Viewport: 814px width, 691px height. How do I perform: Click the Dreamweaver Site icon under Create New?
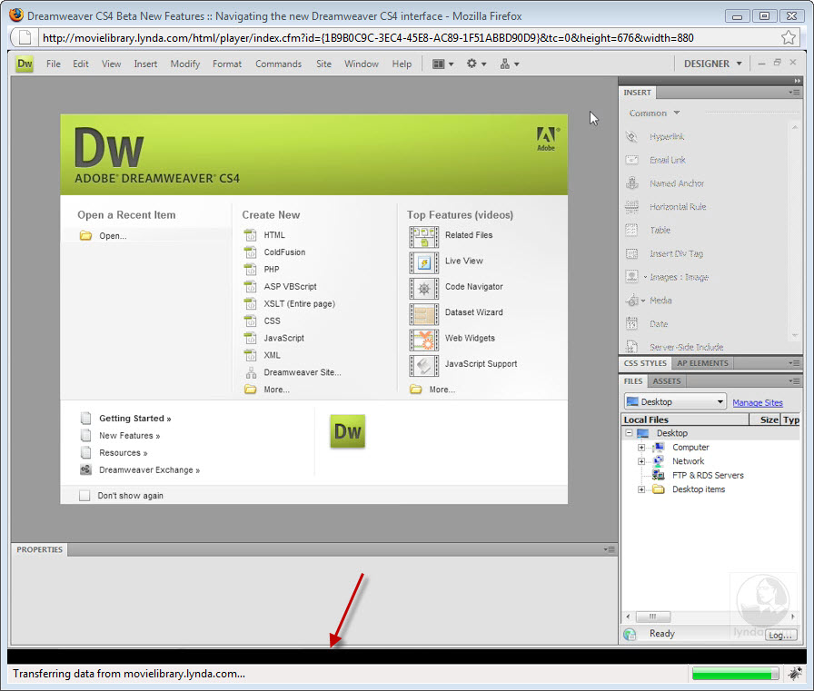[251, 372]
